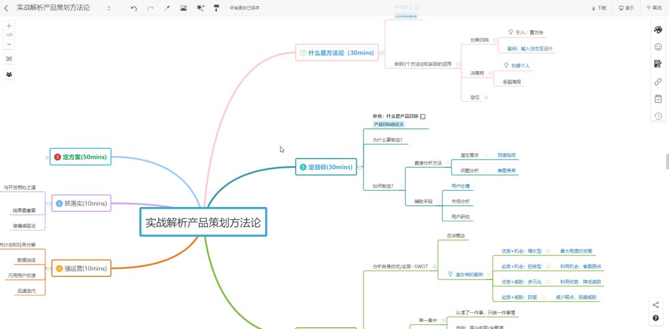Zoom out with the minus button
Screen dimensions: 669x329
(x=9, y=44)
